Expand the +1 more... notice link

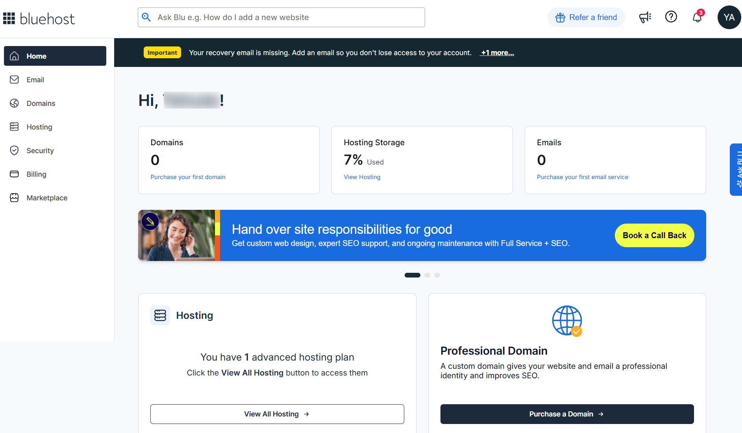click(x=497, y=53)
